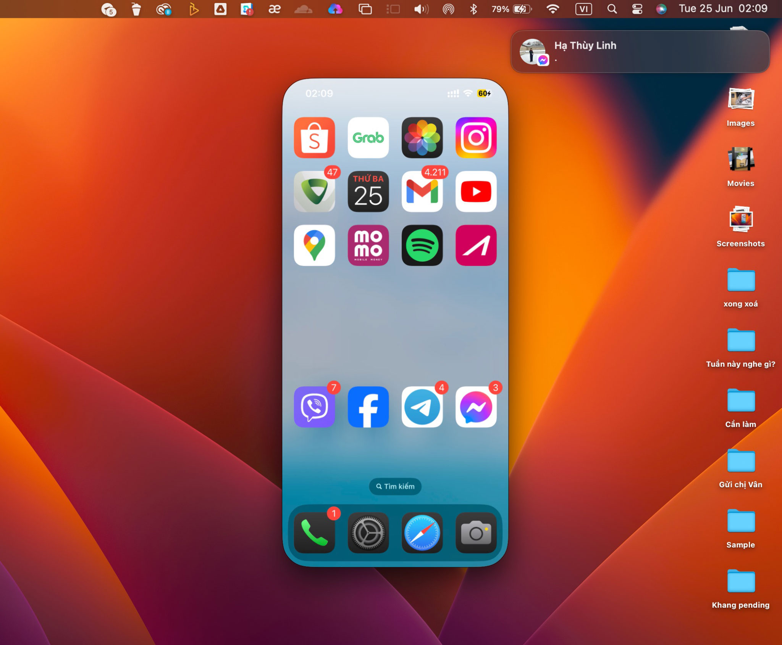Open battery status showing 79%
This screenshot has height=645, width=782.
tap(512, 9)
